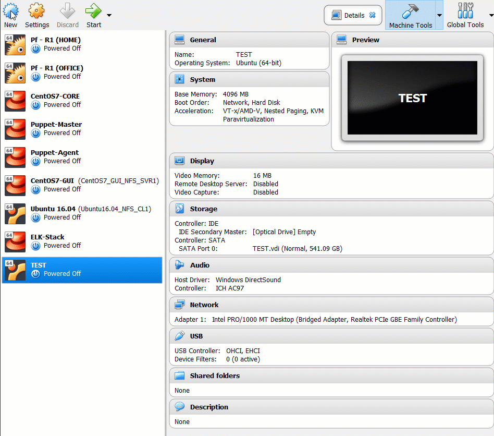494x436 pixels.
Task: Open the Storage settings section link
Action: click(204, 209)
